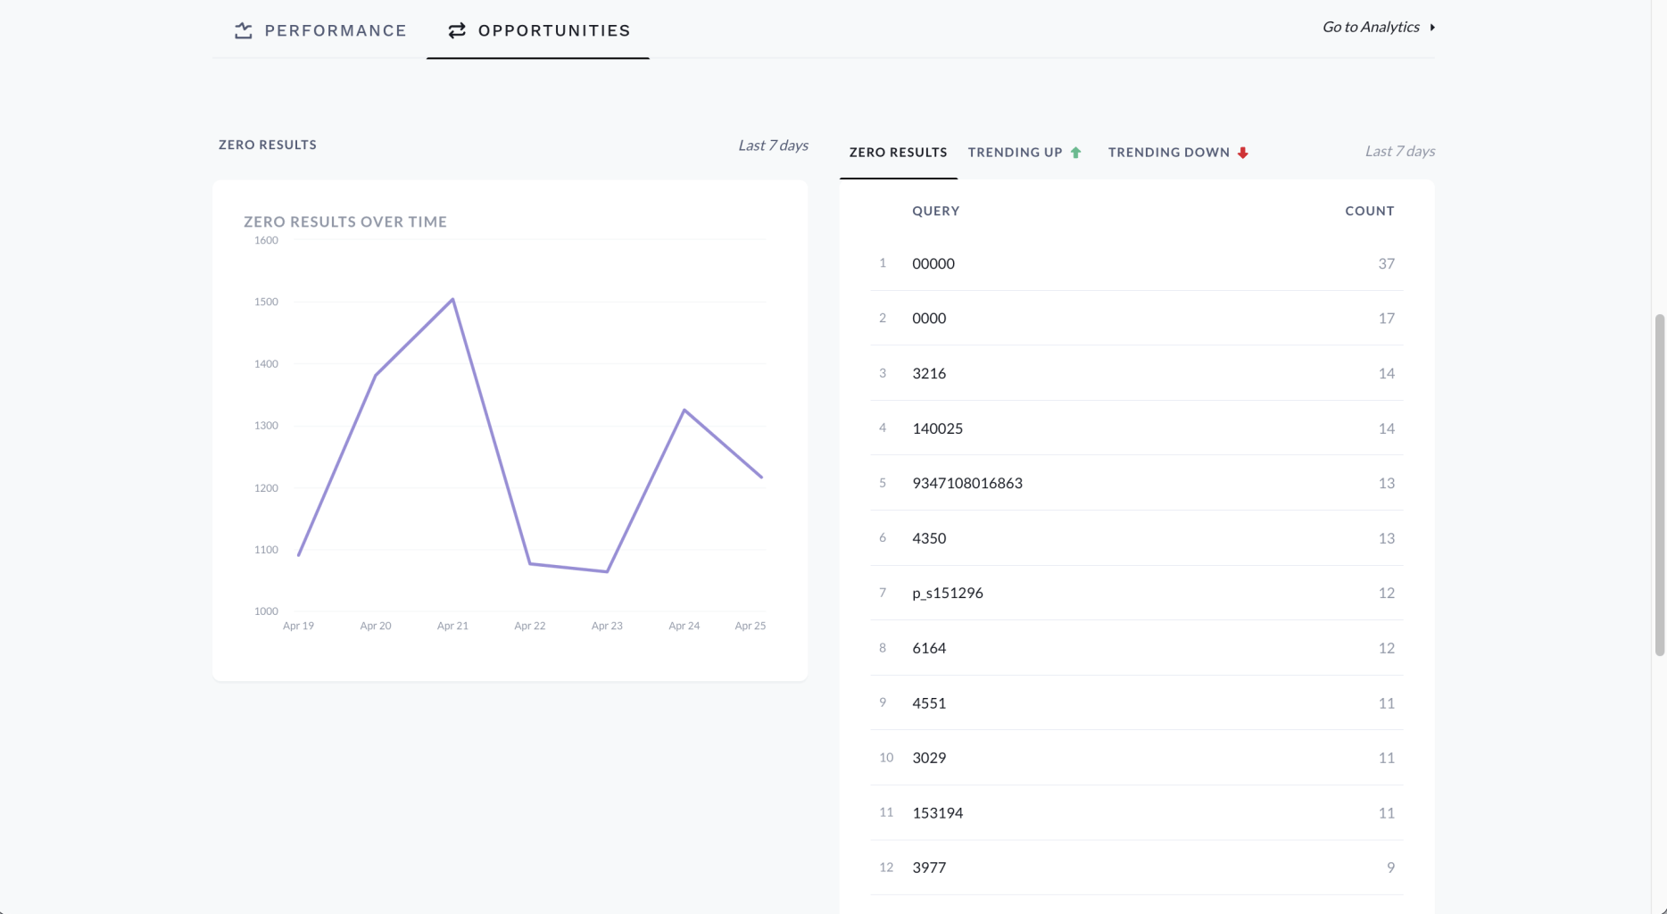Image resolution: width=1667 pixels, height=914 pixels.
Task: Click the Last 7 days label above table
Action: tap(1399, 152)
